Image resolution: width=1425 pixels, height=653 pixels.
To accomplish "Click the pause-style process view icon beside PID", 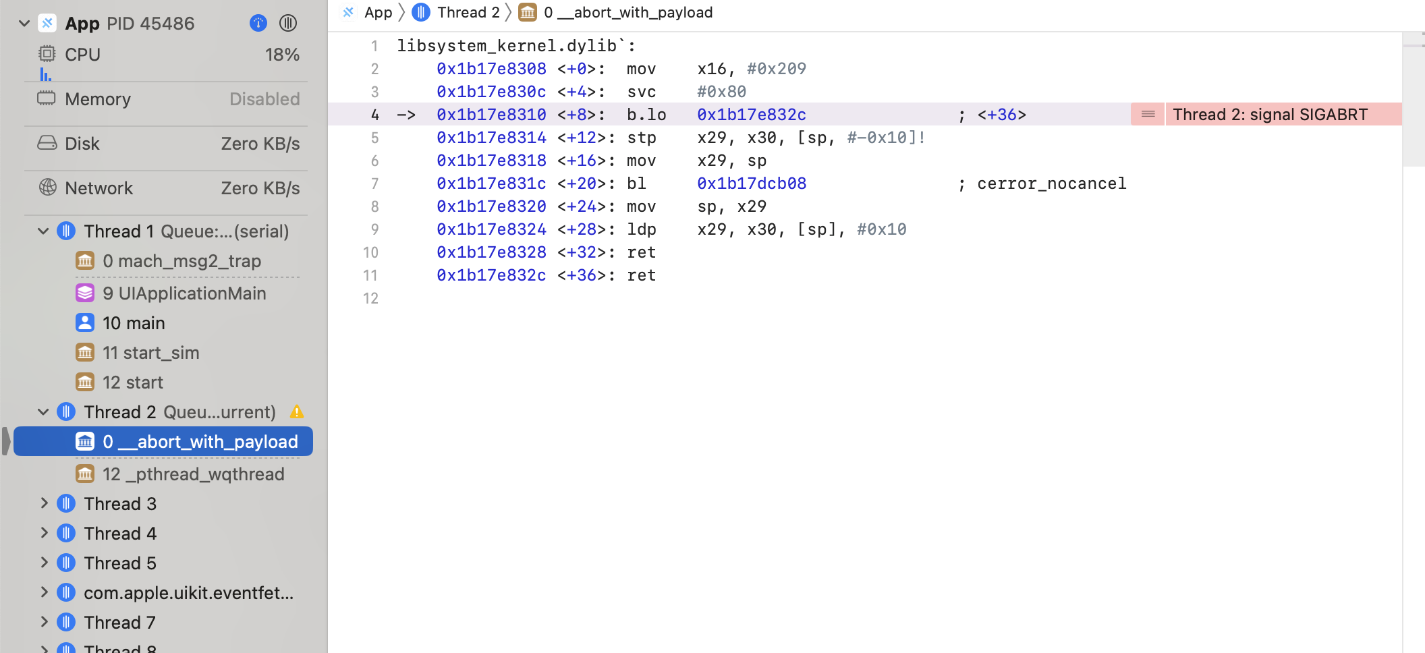I will pyautogui.click(x=288, y=24).
